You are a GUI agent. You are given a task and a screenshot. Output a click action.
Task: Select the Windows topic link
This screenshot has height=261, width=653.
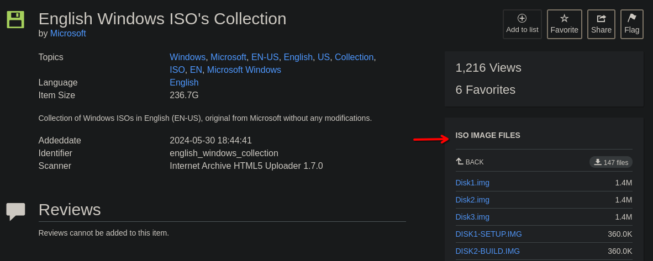pyautogui.click(x=187, y=57)
